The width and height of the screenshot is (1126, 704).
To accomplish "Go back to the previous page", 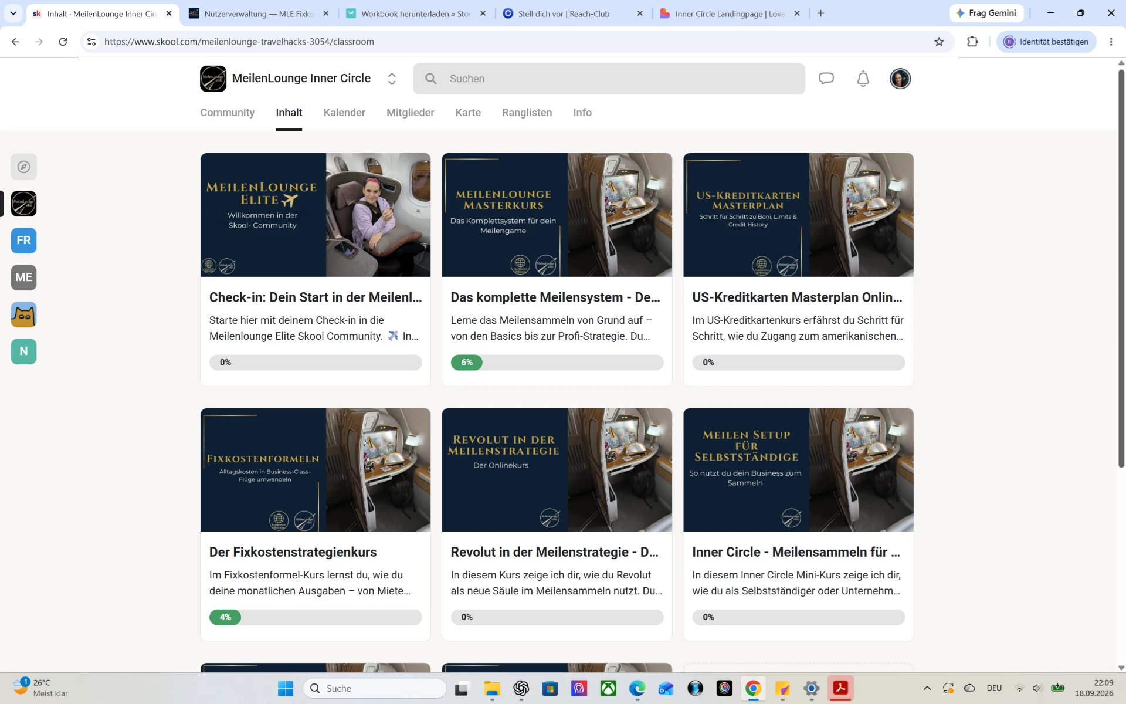I will pos(16,42).
